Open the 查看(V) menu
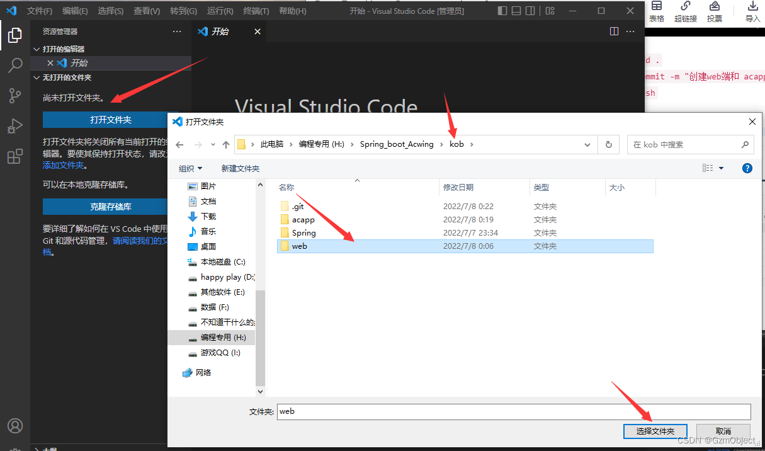Screen dimensions: 765x451 147,11
